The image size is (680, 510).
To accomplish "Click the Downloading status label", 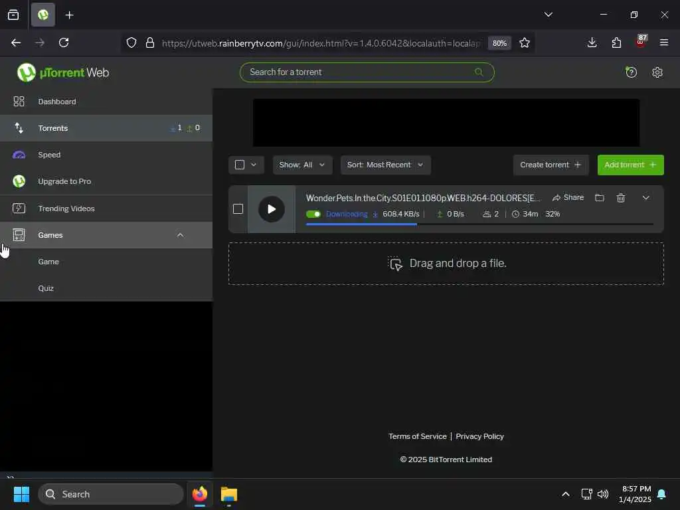I will click(x=347, y=214).
